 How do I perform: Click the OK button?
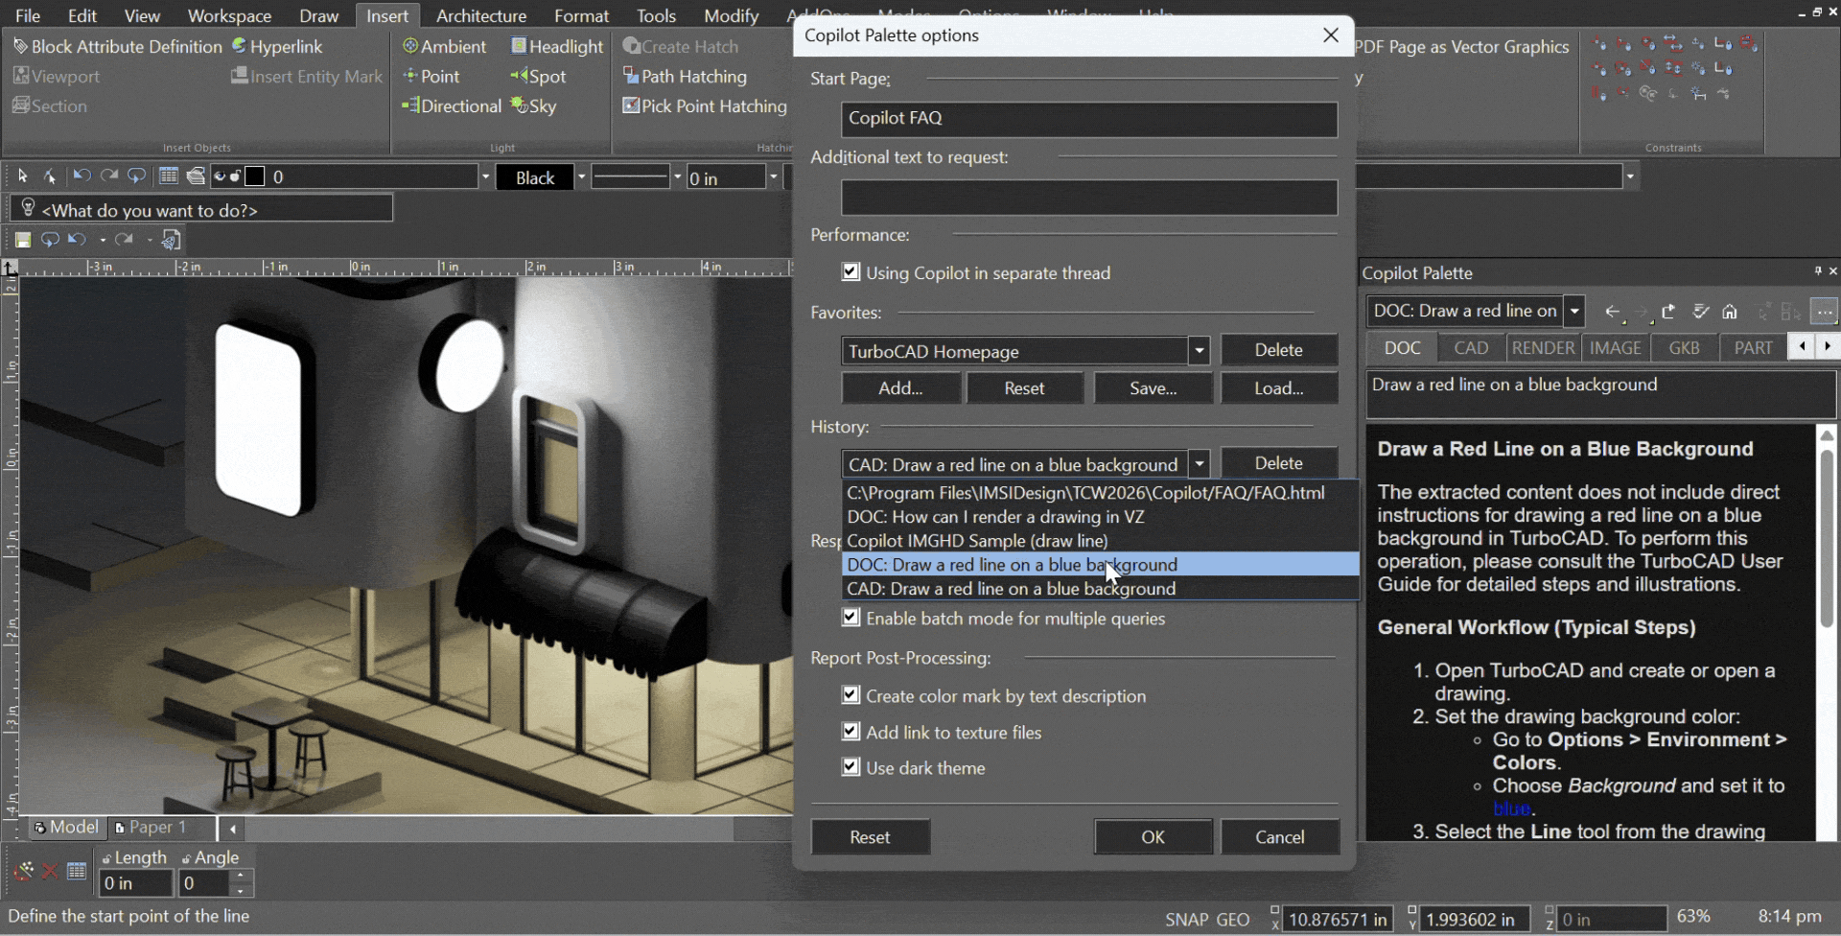point(1153,836)
